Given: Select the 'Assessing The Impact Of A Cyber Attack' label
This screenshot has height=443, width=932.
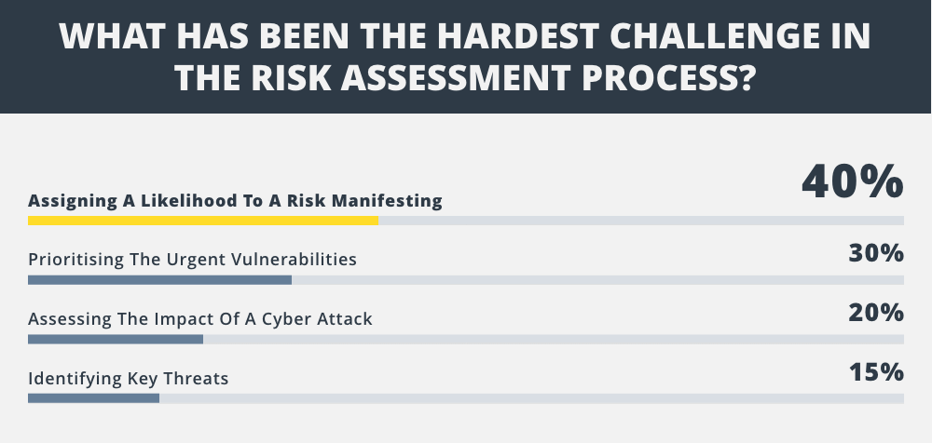Looking at the screenshot, I should 200,319.
